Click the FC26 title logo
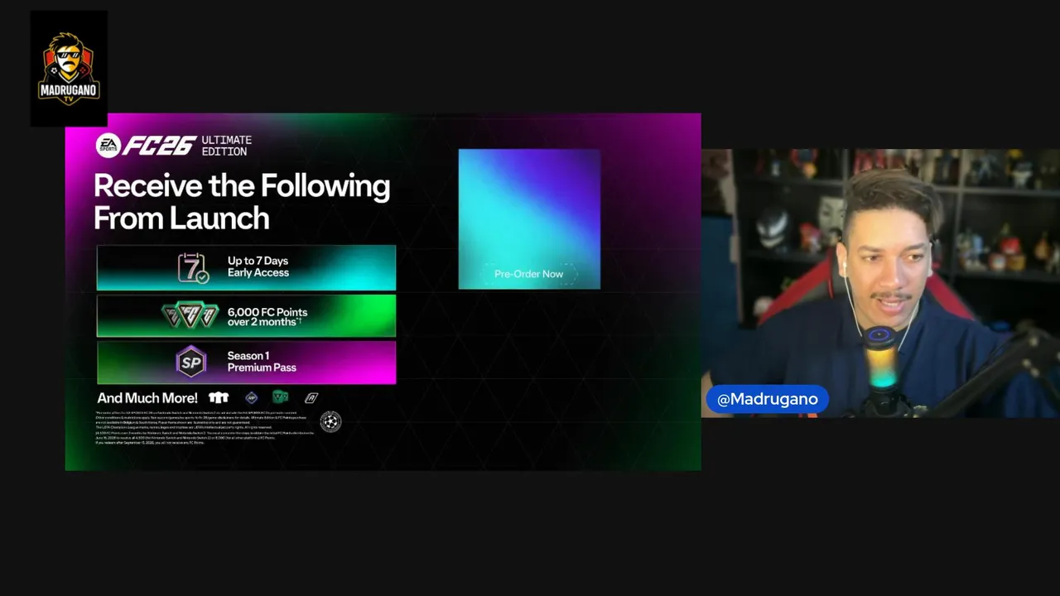This screenshot has width=1060, height=596. (x=160, y=146)
